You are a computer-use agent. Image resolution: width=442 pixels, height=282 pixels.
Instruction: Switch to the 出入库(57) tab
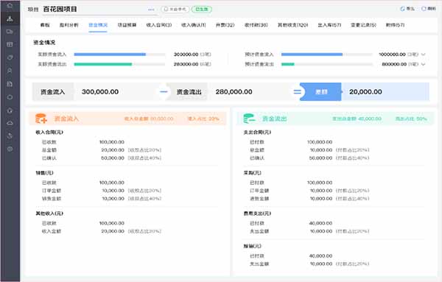329,25
